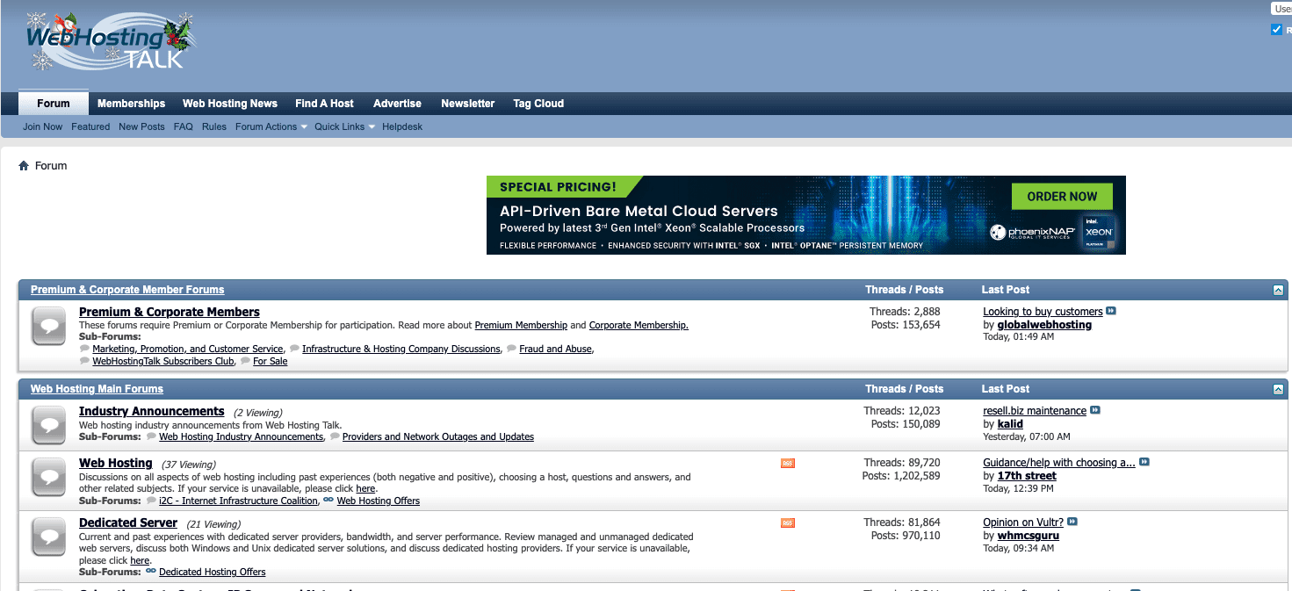This screenshot has height=591, width=1292.
Task: Click the Dedicated Server forum icon
Action: point(48,537)
